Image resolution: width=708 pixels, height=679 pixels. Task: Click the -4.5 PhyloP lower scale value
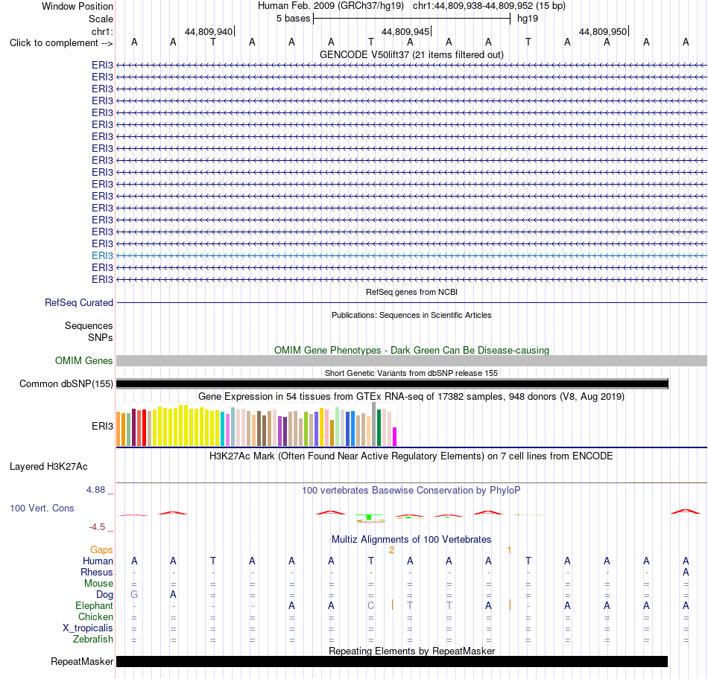[x=97, y=527]
